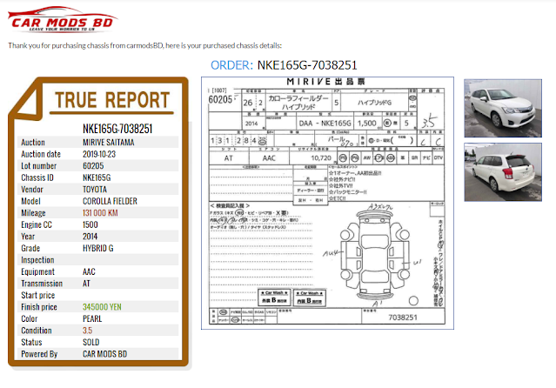
Task: Click the order number NKE165G-7038251 heading
Action: pyautogui.click(x=307, y=65)
